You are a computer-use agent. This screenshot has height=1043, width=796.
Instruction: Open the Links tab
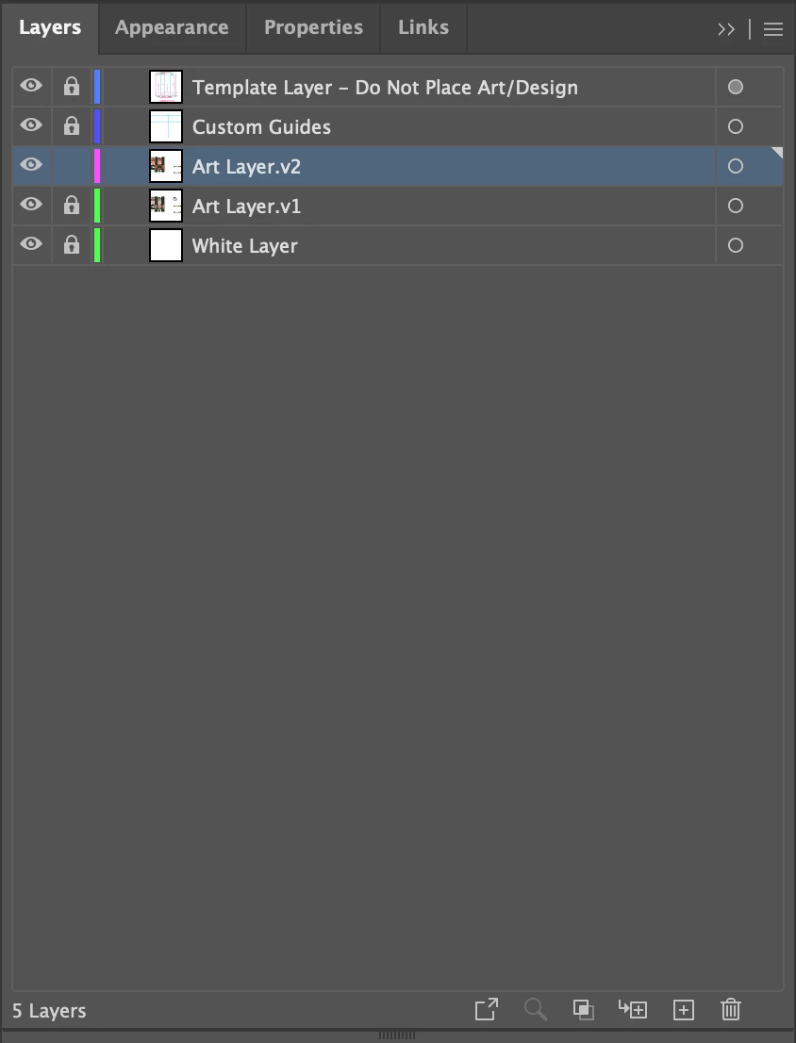coord(423,27)
